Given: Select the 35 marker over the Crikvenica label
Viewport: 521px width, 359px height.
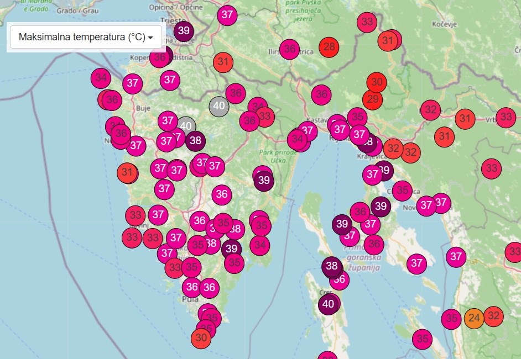Looking at the screenshot, I should coord(403,191).
